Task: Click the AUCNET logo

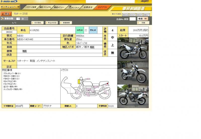Action: [x=143, y=1]
